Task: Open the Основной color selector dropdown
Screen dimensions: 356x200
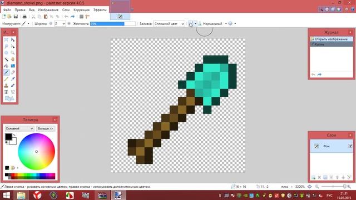Action: pos(19,128)
